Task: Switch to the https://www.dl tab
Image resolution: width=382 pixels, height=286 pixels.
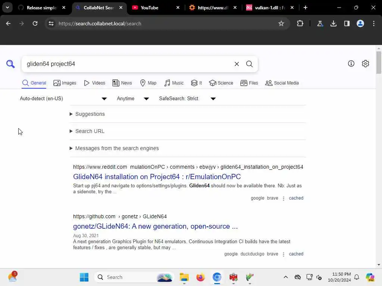Action: click(213, 7)
